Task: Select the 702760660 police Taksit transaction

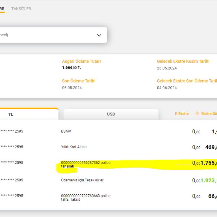Action: tap(86, 198)
